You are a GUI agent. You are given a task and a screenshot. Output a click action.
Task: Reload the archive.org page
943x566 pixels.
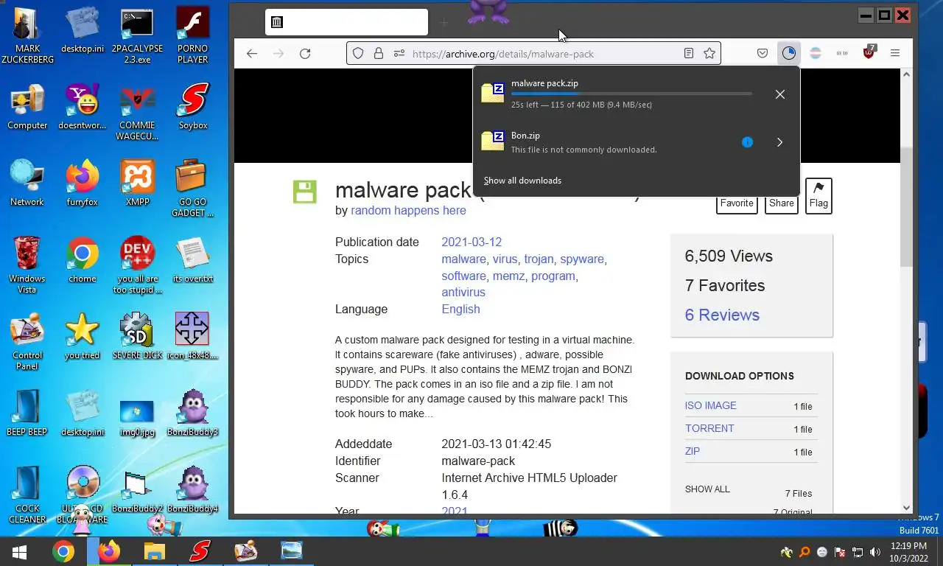(305, 53)
